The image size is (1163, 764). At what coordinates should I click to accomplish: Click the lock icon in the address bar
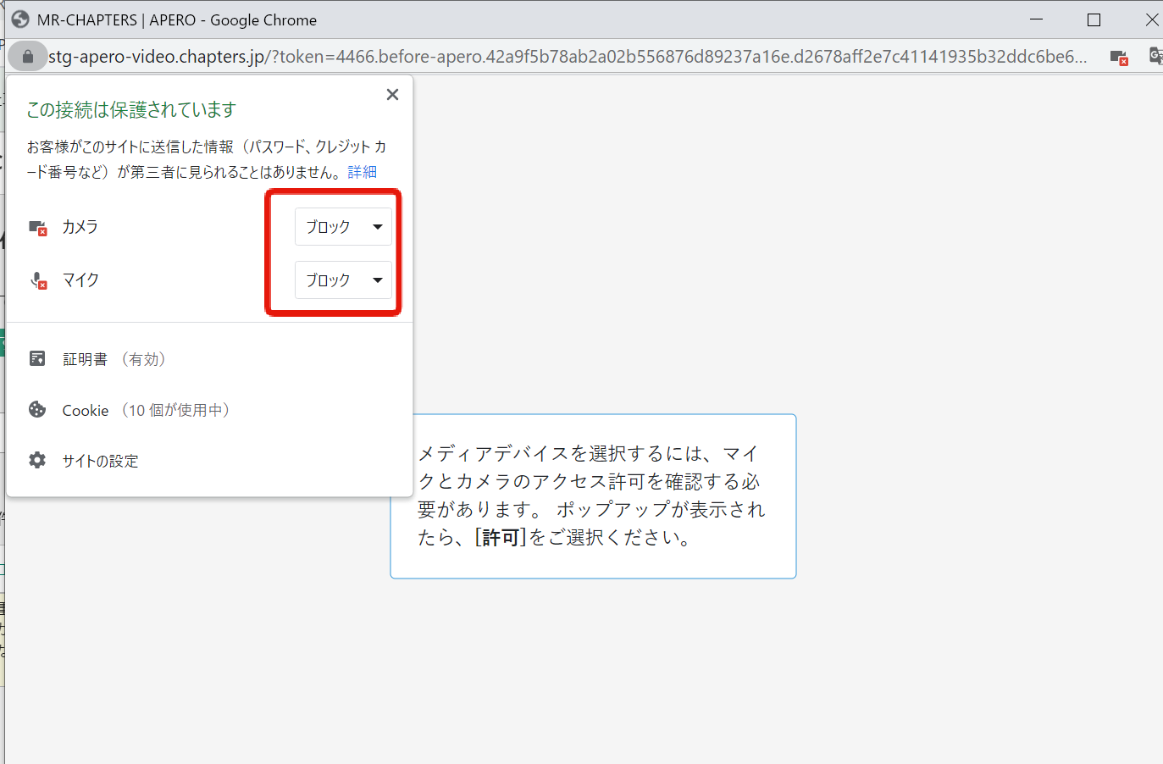pos(28,57)
